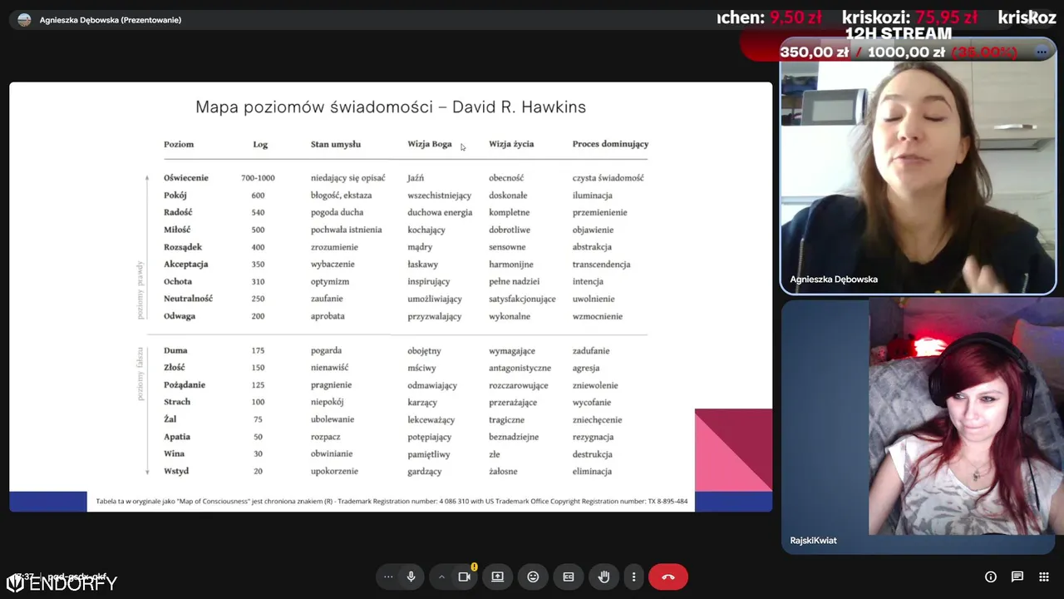Viewport: 1064px width, 599px height.
Task: Select RajskiKwiat's video tile
Action: tap(919, 427)
